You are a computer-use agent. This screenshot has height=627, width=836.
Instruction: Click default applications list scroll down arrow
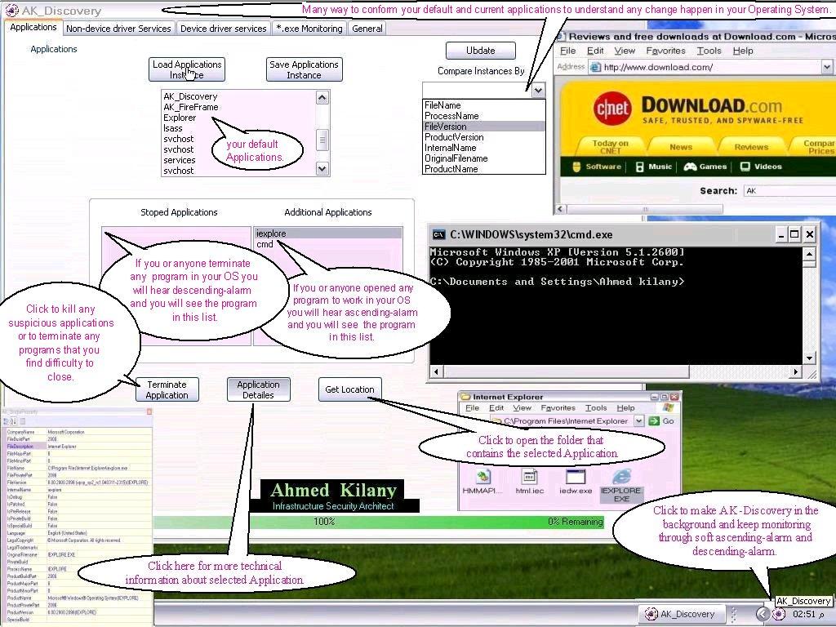pos(322,168)
